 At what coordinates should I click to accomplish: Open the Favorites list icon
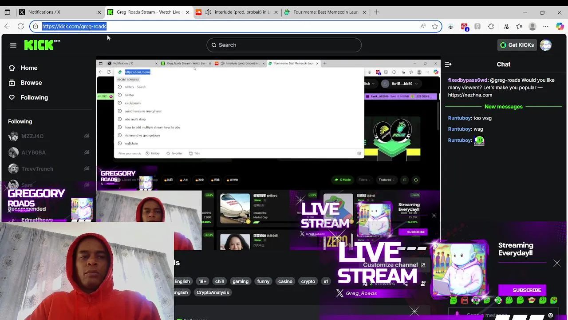[519, 26]
